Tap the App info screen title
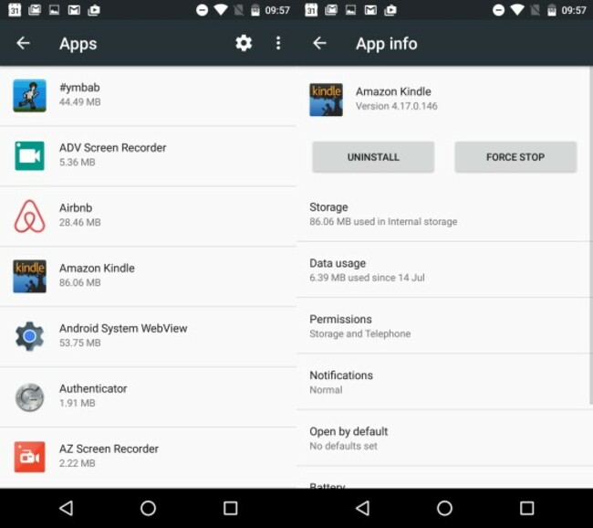Screen dimensions: 593x528 pos(387,44)
